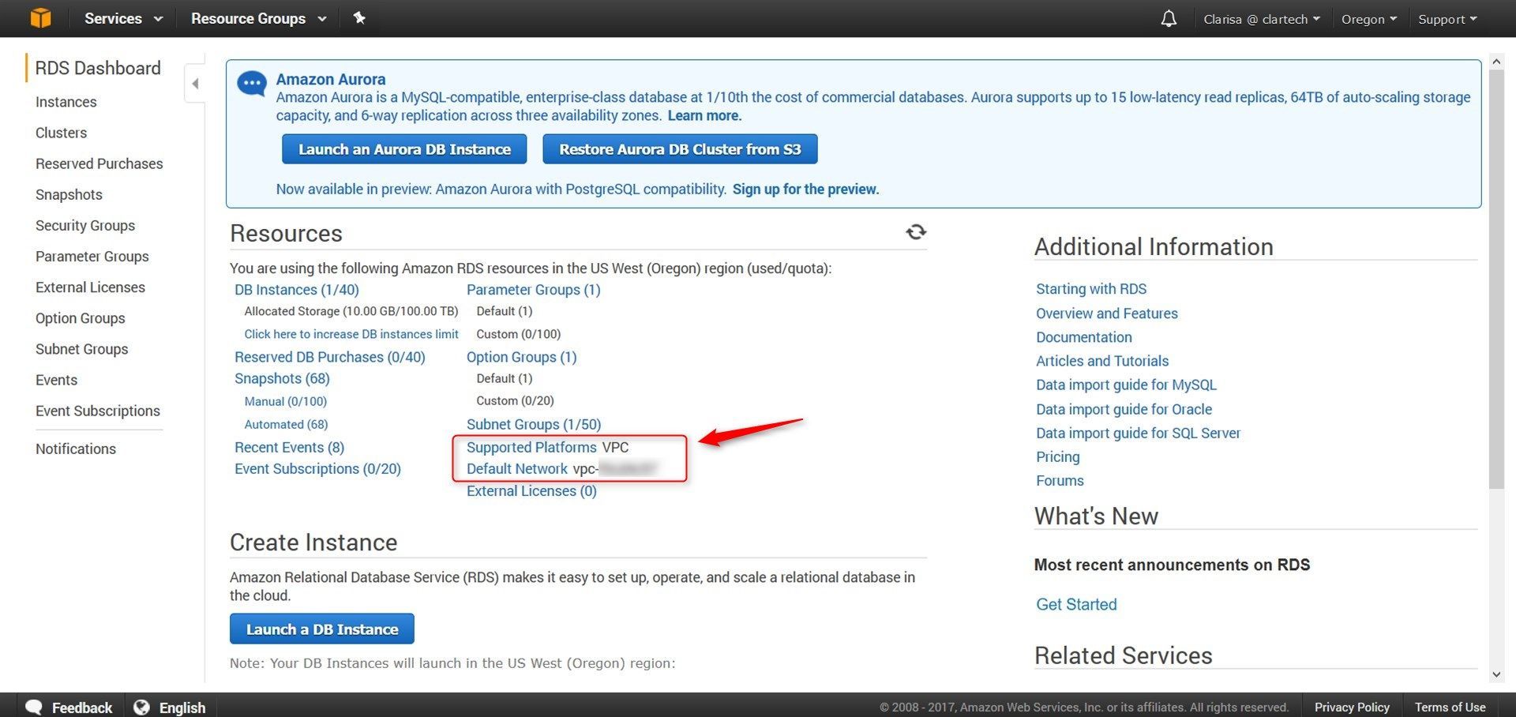The height and width of the screenshot is (717, 1516).
Task: Open DB Instances (1/40) link
Action: click(297, 290)
